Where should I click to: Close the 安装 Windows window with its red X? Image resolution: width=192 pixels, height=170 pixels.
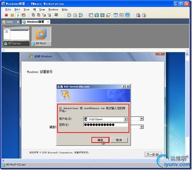(x=160, y=54)
